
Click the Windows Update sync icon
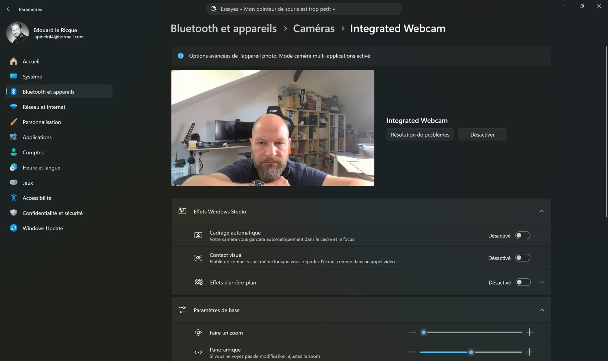[13, 228]
